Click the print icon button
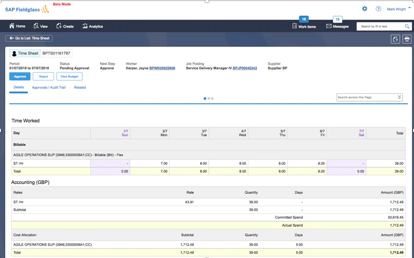414x258 pixels. tap(407, 39)
